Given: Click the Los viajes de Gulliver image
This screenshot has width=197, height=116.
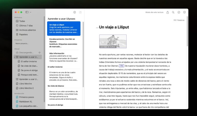Looking at the screenshot, I should [x=113, y=41].
